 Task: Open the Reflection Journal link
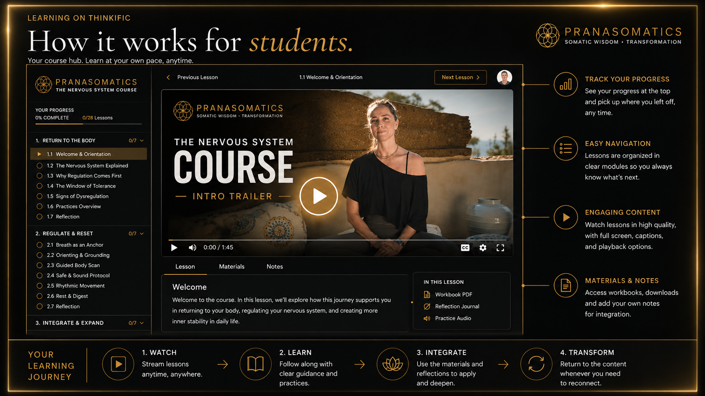coord(457,306)
